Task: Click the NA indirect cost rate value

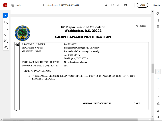Action: pos(66,66)
